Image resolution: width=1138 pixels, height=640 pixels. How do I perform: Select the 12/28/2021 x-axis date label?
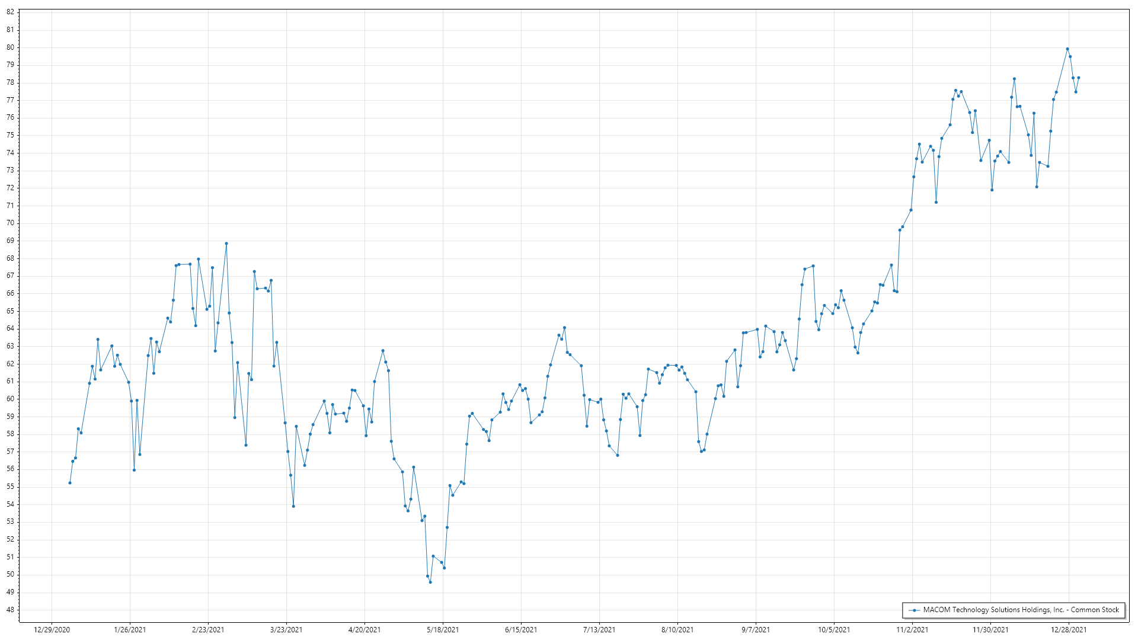[1069, 630]
